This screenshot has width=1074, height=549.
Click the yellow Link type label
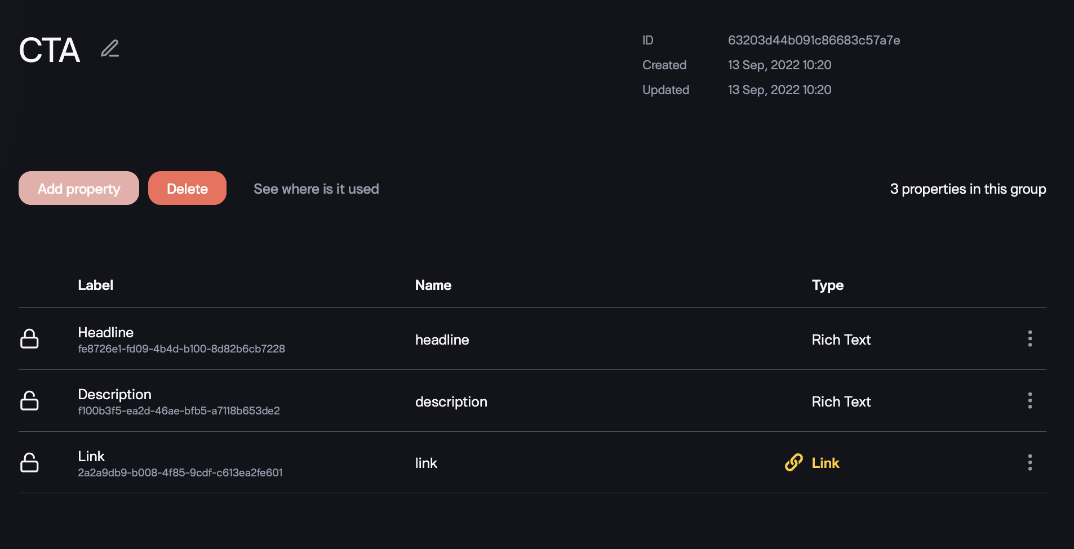(x=826, y=463)
